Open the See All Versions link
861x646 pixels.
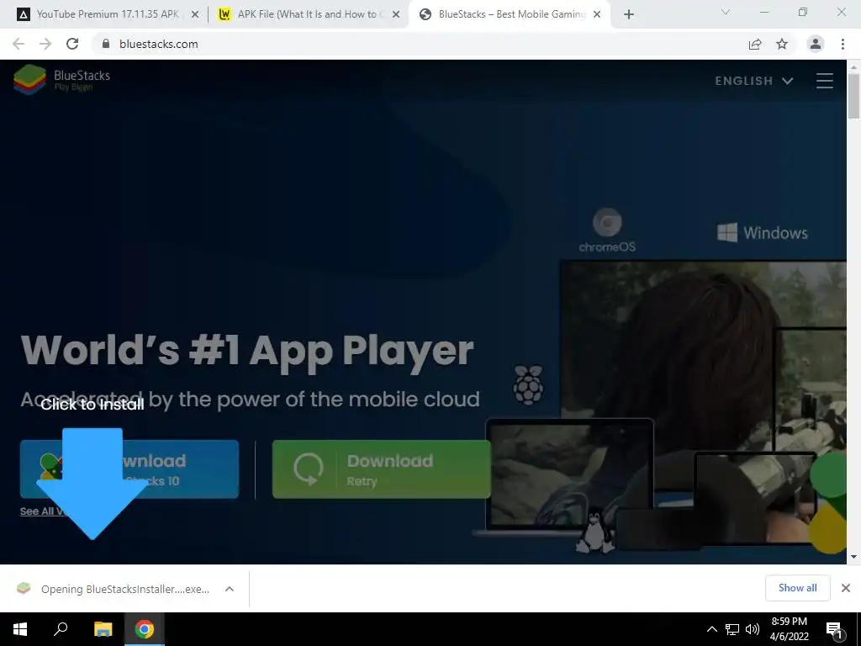pyautogui.click(x=42, y=511)
